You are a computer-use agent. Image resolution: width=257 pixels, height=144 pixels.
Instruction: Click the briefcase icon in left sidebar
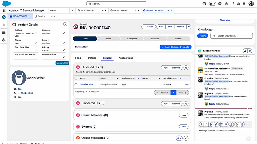[4, 32]
